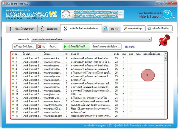
Task: Click the ลบ delete button with red X
Action: (42, 47)
